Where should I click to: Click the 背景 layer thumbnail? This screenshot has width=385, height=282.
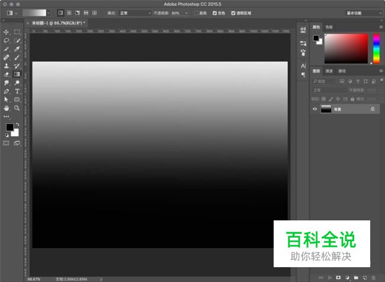click(x=326, y=109)
